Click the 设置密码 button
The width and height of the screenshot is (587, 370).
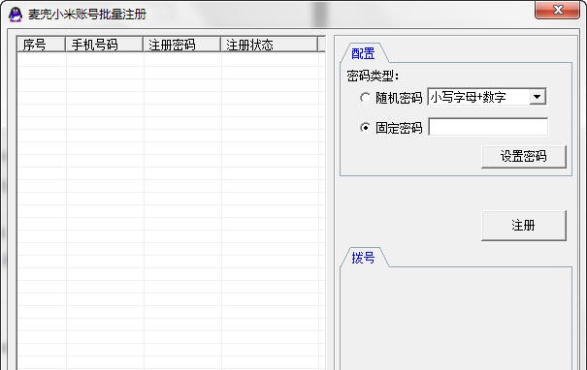[x=523, y=156]
